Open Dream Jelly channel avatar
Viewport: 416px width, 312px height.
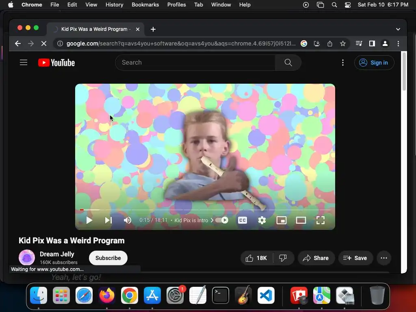click(27, 257)
